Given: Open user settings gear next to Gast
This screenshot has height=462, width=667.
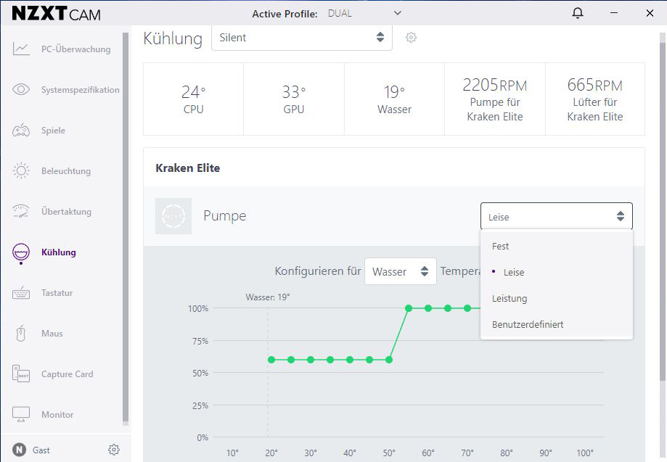Looking at the screenshot, I should tap(113, 450).
